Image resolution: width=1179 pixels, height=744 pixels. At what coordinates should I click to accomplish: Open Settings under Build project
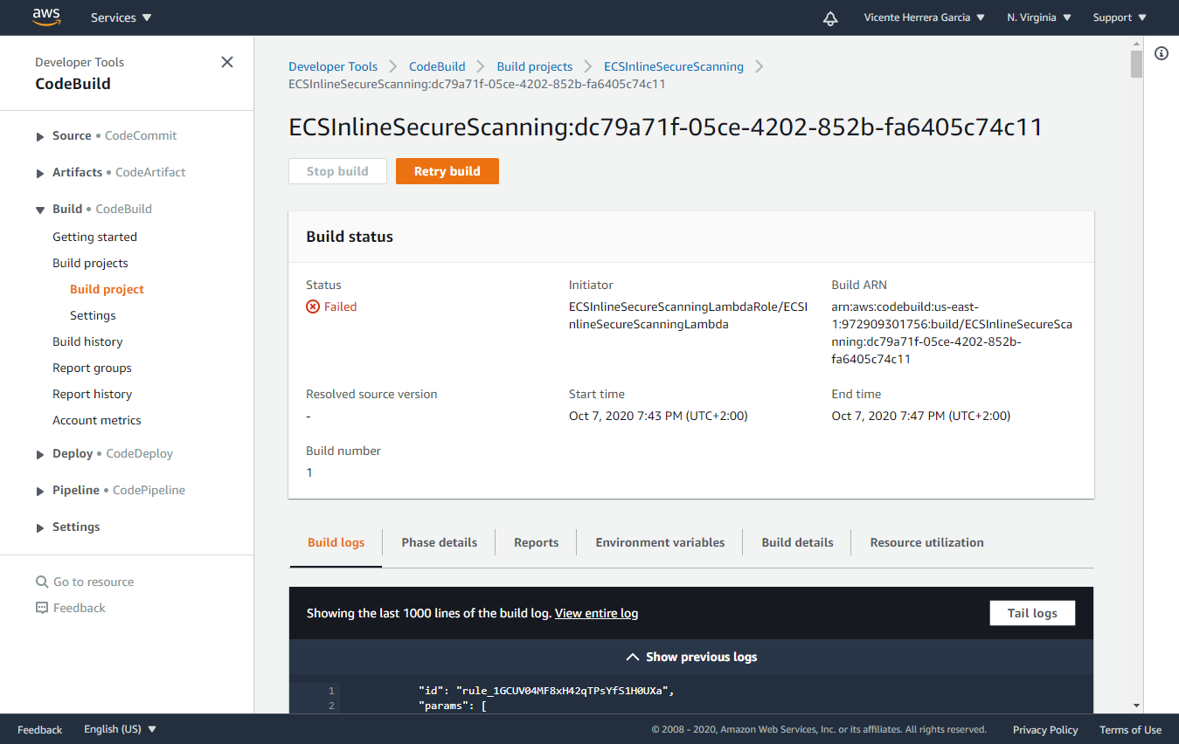pyautogui.click(x=93, y=315)
